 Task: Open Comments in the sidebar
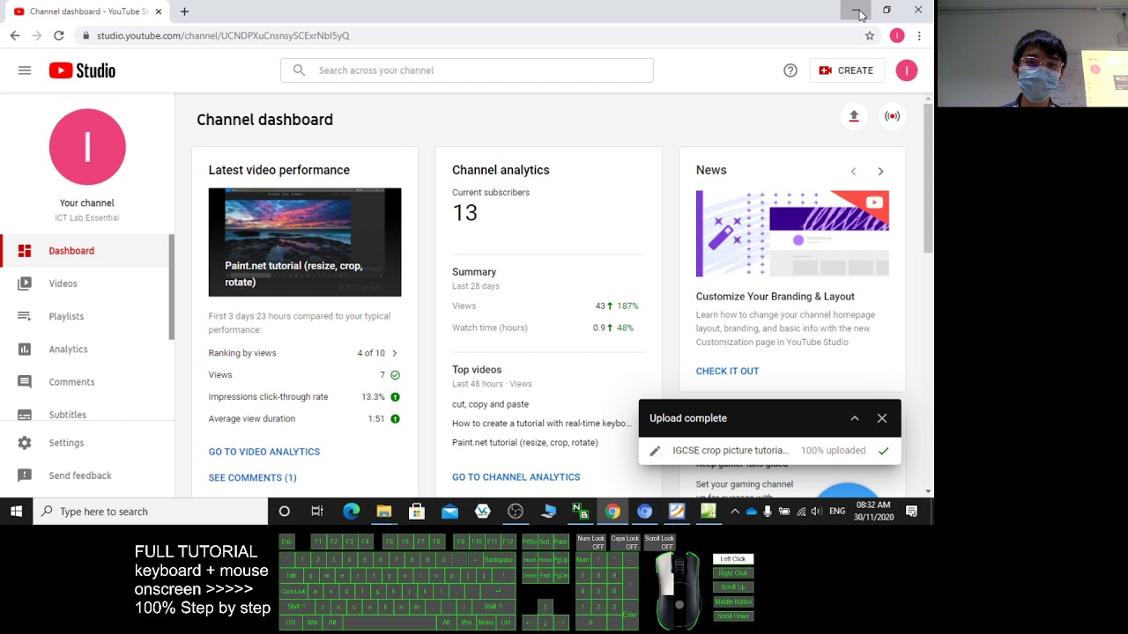[86, 382]
